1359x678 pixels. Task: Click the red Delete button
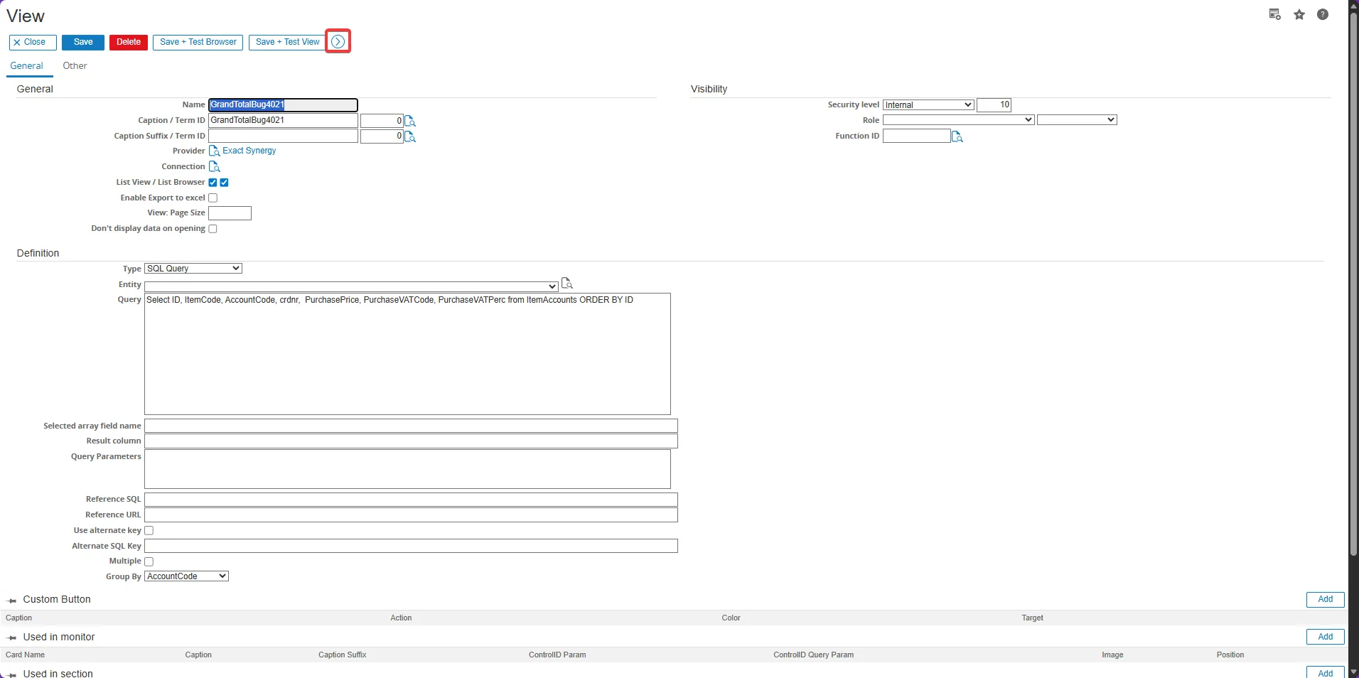[129, 43]
